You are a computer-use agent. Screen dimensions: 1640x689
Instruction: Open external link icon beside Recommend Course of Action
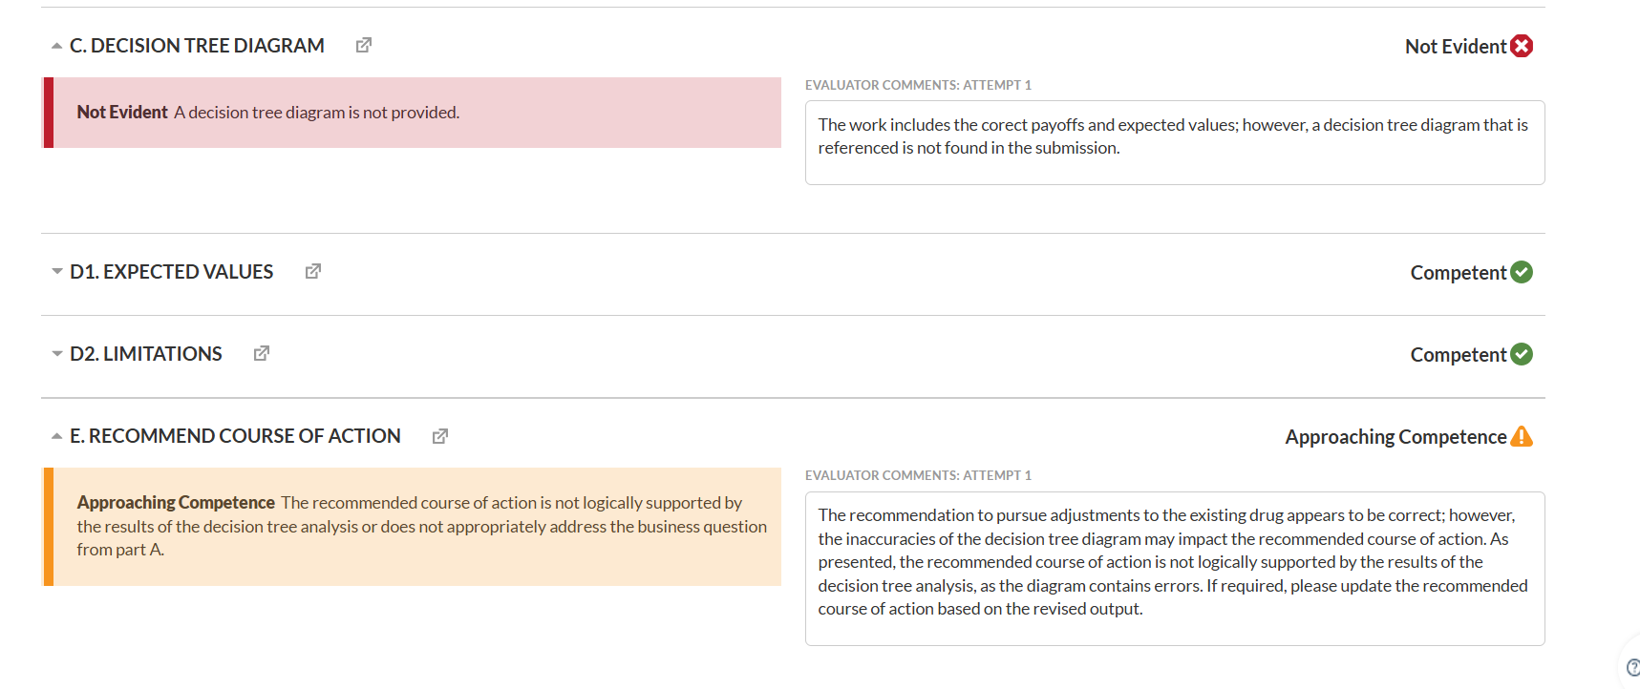pyautogui.click(x=440, y=436)
